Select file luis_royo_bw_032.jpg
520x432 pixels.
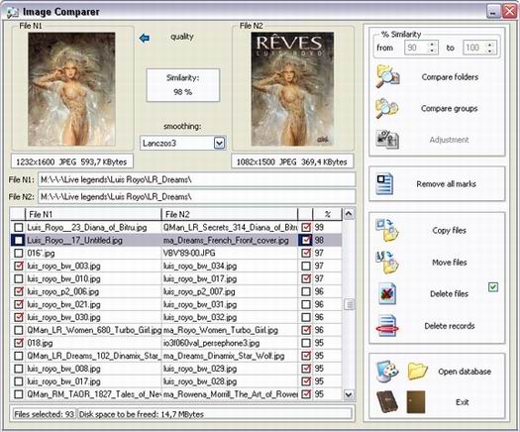(x=200, y=317)
